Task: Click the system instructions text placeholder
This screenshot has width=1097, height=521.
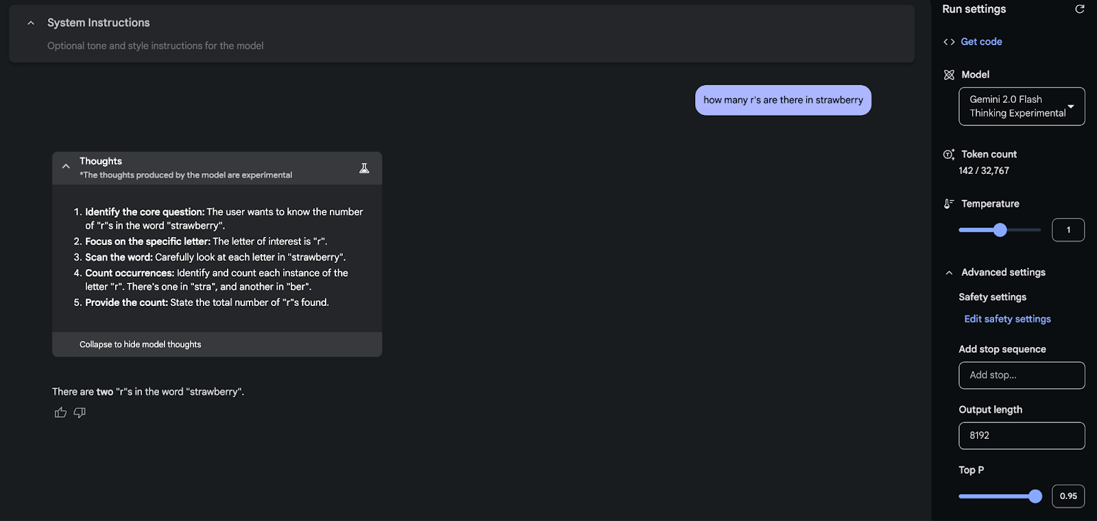Action: [156, 46]
